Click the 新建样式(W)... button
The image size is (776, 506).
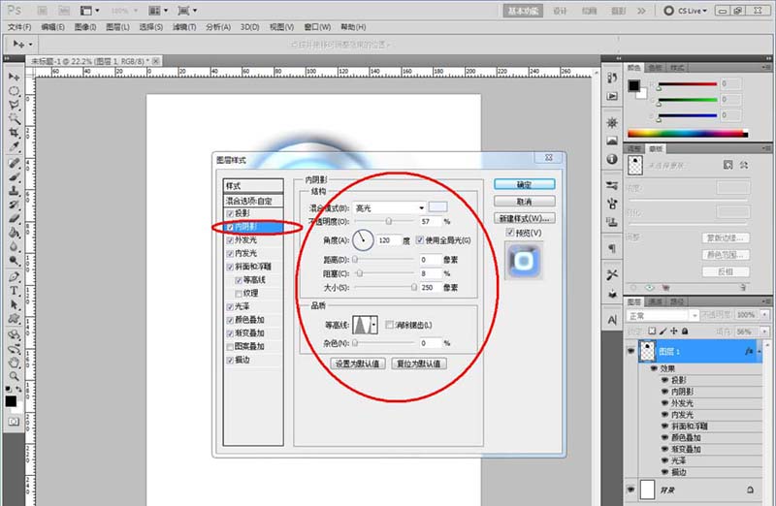coord(524,218)
